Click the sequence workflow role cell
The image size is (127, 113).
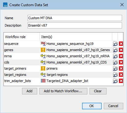(22, 44)
